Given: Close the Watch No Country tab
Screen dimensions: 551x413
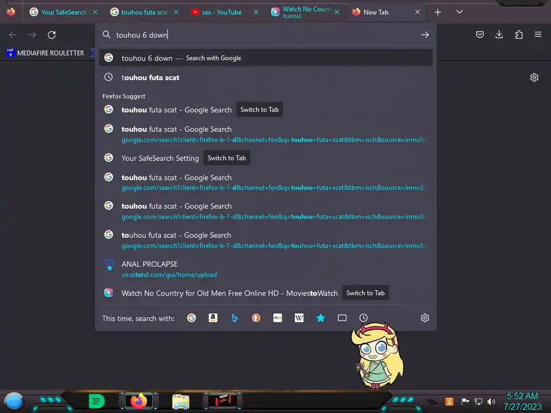Looking at the screenshot, I should tap(337, 12).
